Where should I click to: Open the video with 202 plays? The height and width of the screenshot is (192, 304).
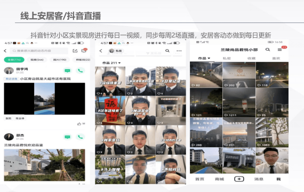coord(239,75)
